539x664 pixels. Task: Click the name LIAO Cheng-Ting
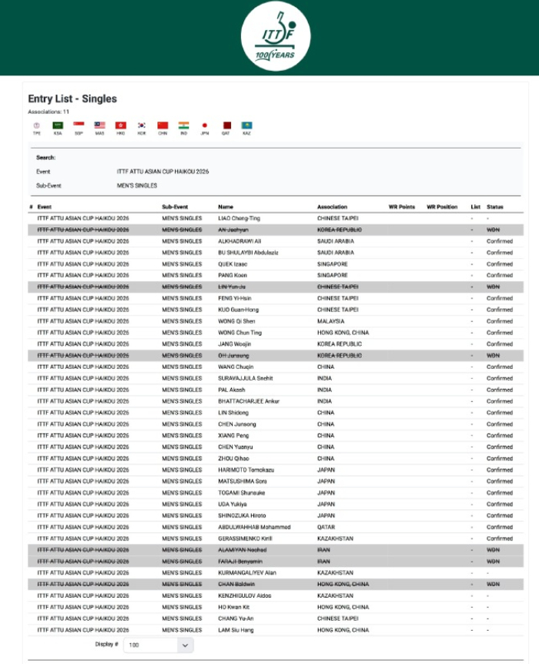(239, 219)
